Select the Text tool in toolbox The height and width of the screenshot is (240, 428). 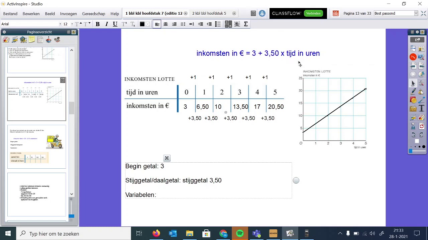point(421,108)
